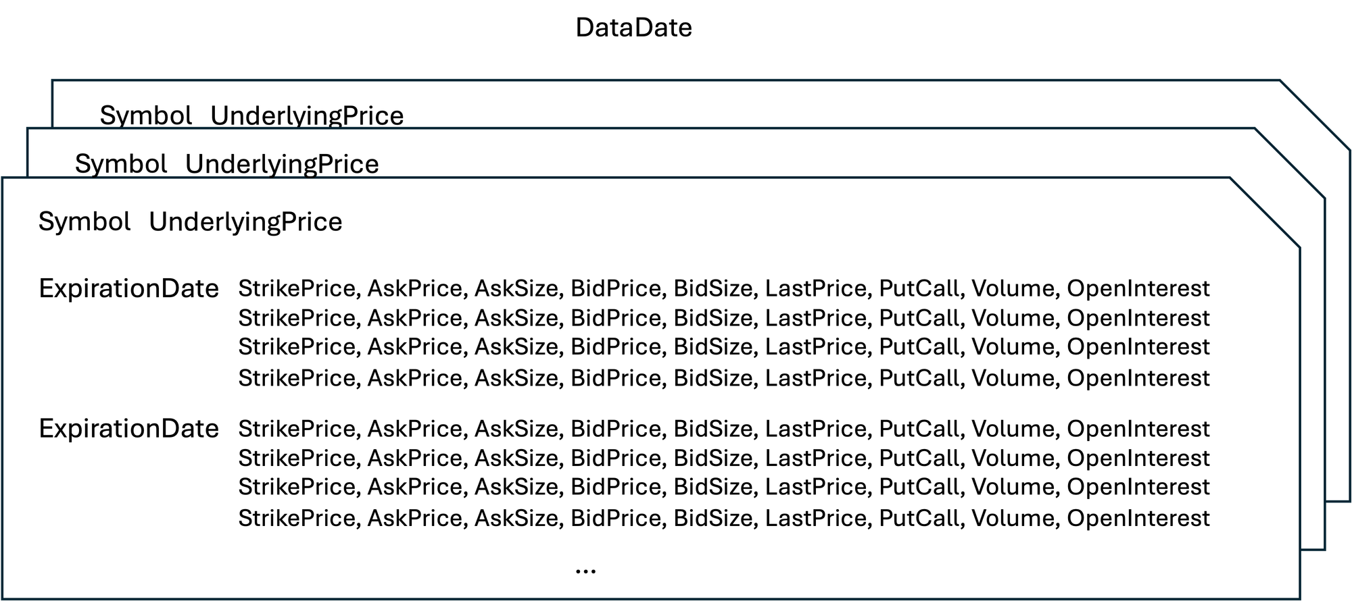Image resolution: width=1352 pixels, height=601 pixels.
Task: Click UnderlyingPrice on the rearmost card
Action: [307, 116]
